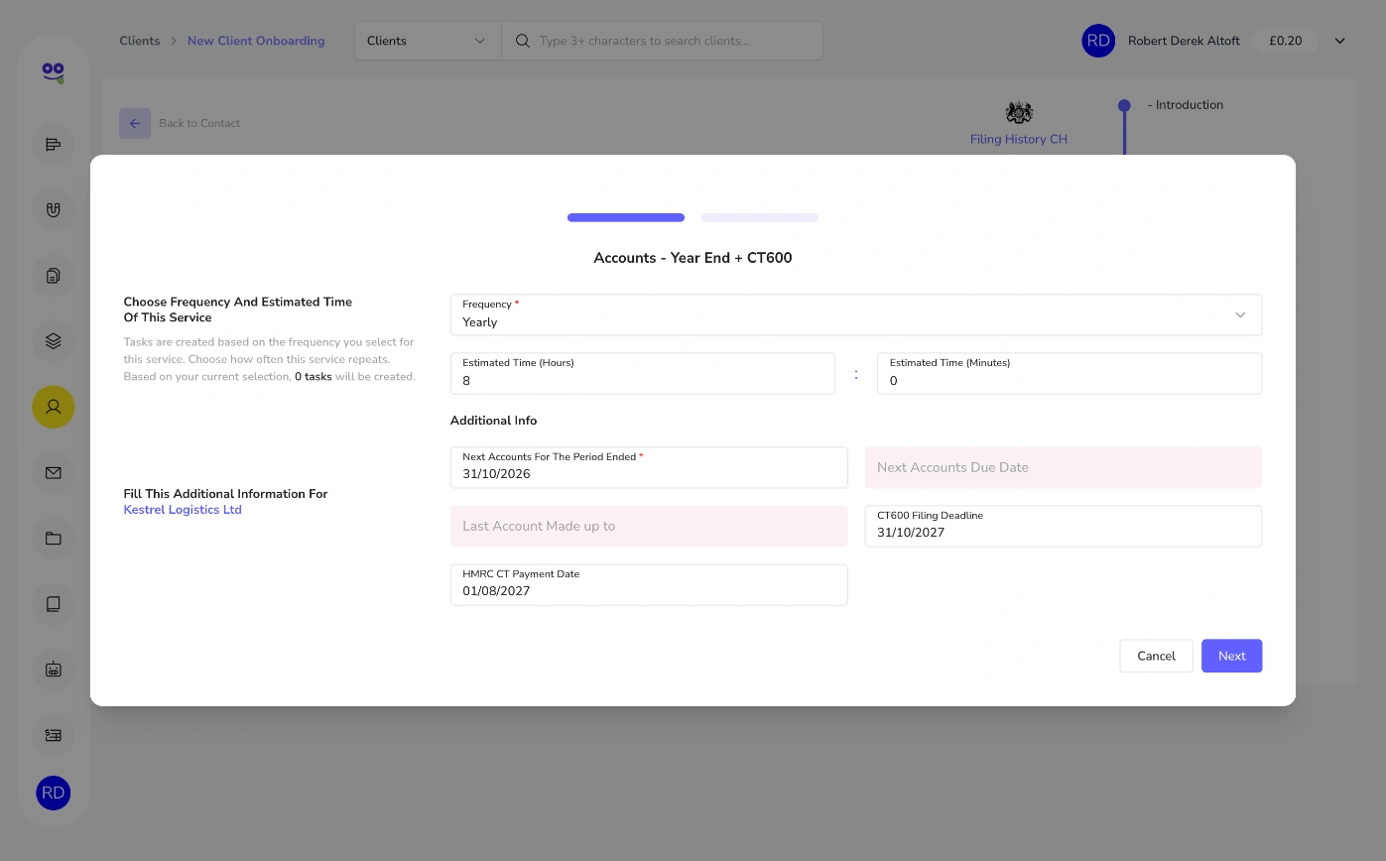Select the second wizard step bar
The image size is (1386, 861).
[760, 217]
